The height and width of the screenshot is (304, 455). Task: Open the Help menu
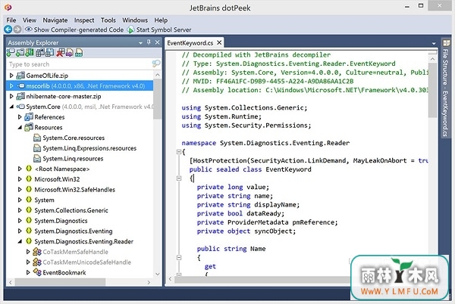[x=161, y=20]
